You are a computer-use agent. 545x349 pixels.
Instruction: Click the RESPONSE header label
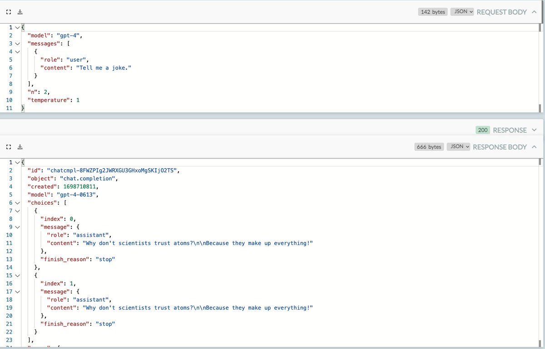click(510, 130)
